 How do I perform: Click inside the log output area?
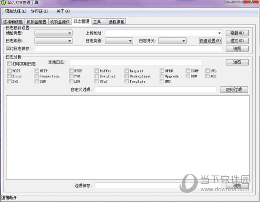[x=128, y=137]
